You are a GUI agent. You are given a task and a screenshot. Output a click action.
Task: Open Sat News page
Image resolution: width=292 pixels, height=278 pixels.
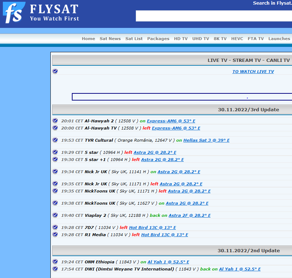tap(110, 39)
